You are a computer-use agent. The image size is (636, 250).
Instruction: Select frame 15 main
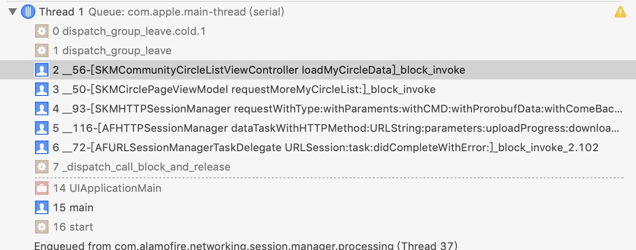pyautogui.click(x=73, y=207)
